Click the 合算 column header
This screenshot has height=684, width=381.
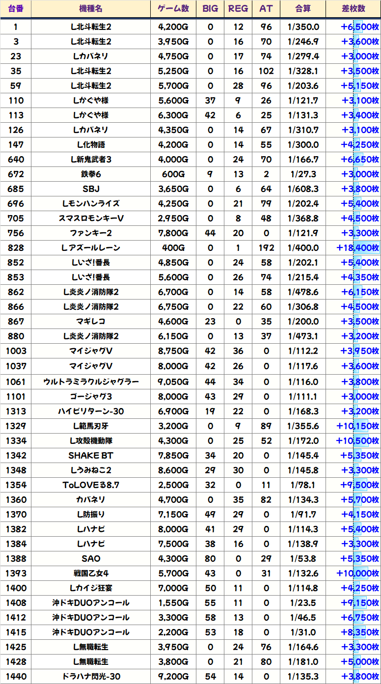tap(303, 9)
